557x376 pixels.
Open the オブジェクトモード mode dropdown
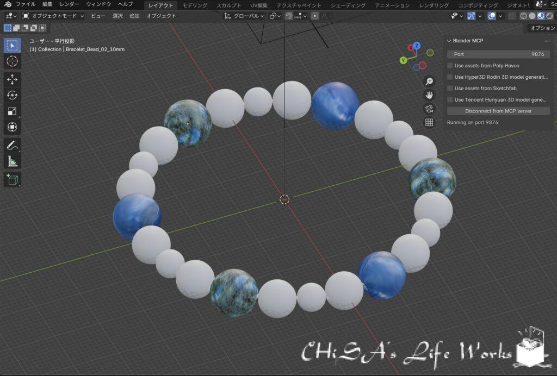click(53, 16)
